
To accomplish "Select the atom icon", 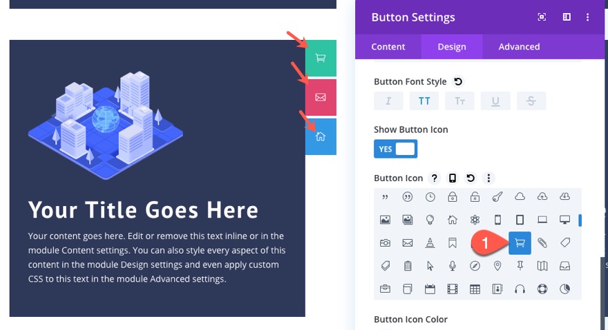I will (x=475, y=220).
